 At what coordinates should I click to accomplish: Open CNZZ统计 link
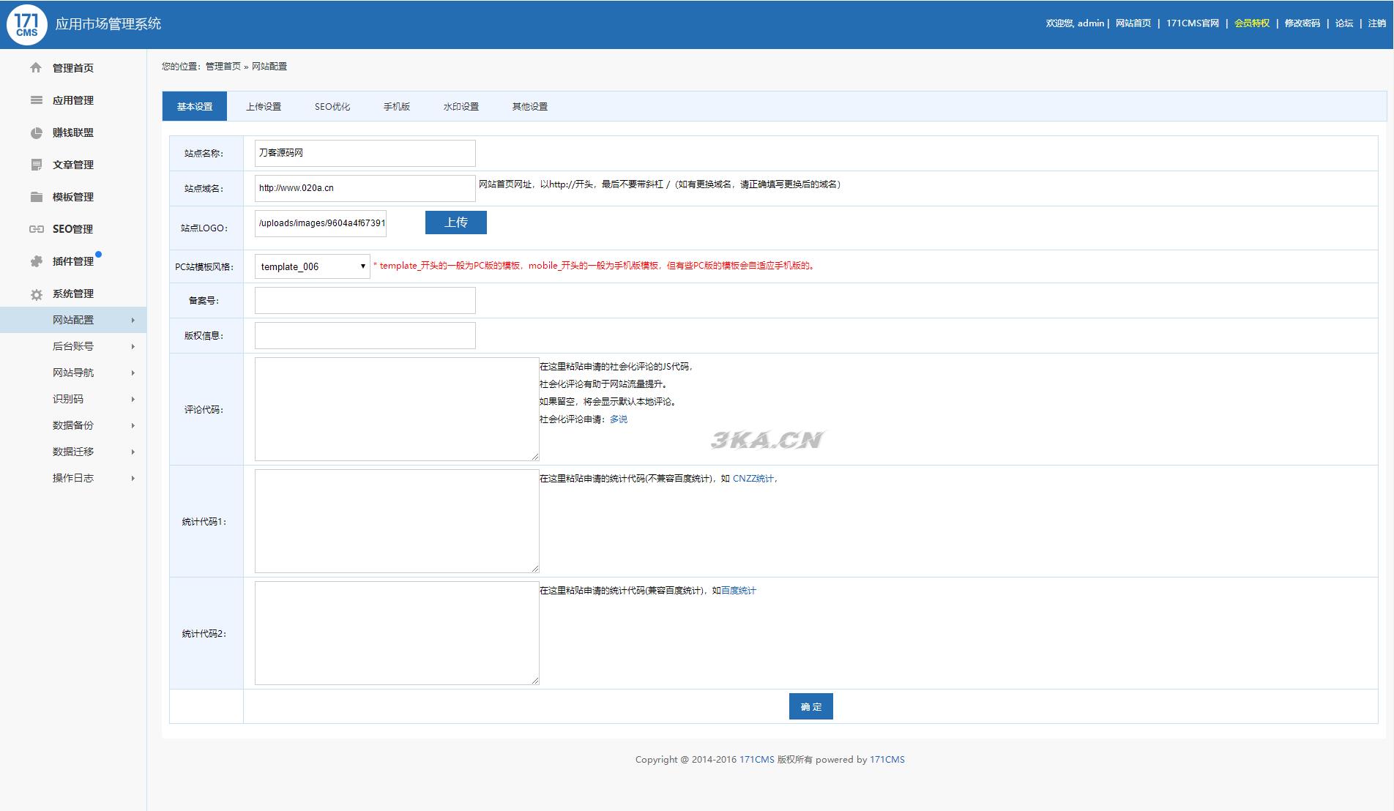coord(753,479)
